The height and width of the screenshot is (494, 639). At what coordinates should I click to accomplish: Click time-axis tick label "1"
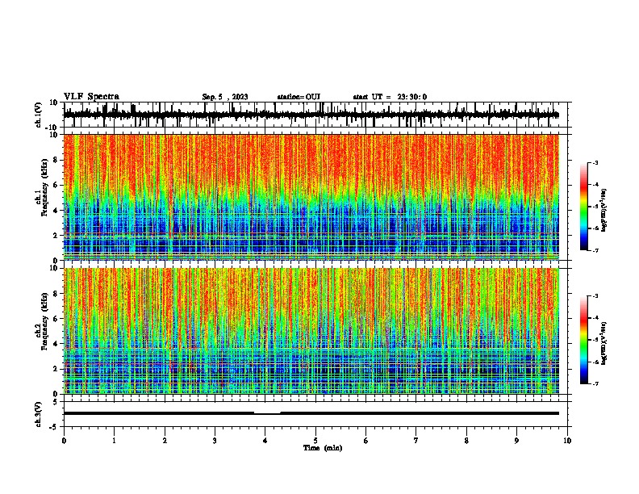[114, 441]
